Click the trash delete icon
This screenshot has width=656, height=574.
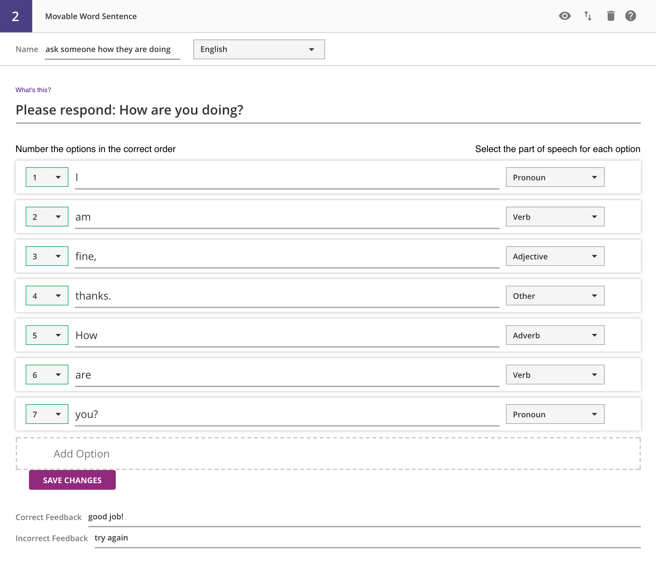pyautogui.click(x=611, y=16)
